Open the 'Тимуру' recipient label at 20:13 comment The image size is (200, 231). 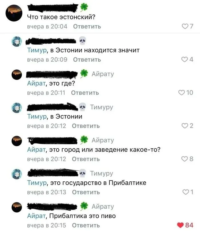(101, 174)
